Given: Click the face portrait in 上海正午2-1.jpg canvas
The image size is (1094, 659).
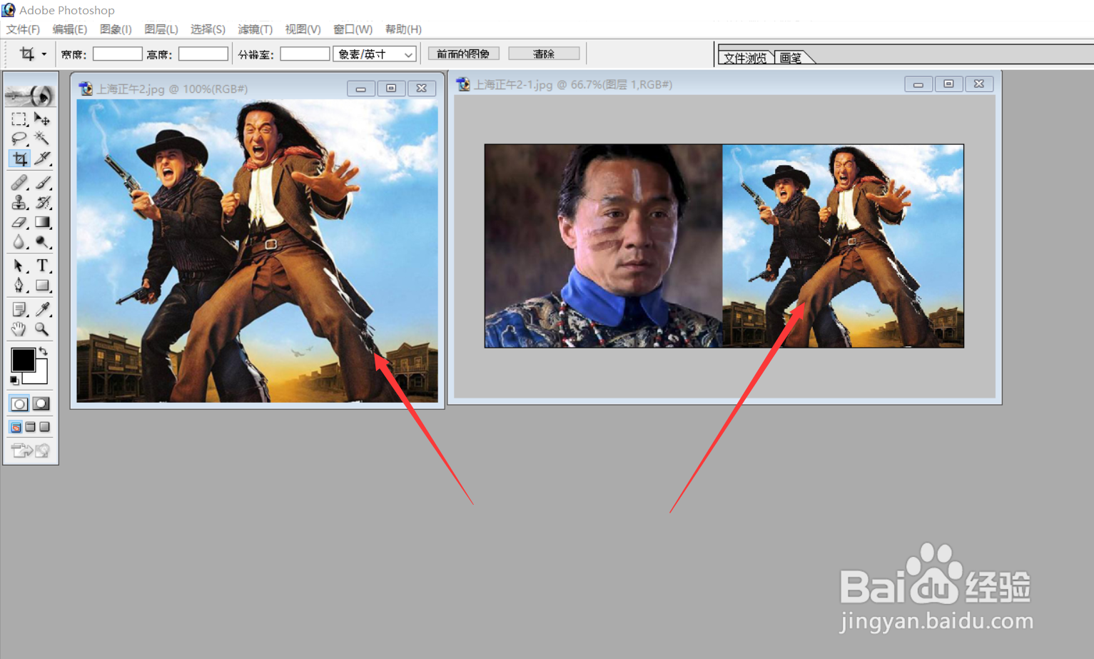Looking at the screenshot, I should [603, 246].
